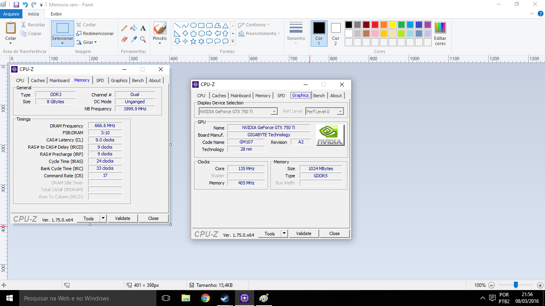Select the Text tool

tap(143, 28)
